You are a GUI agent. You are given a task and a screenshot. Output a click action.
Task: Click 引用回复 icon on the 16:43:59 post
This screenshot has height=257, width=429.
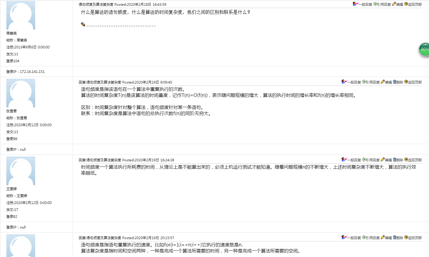375,4
